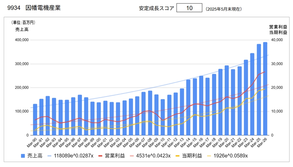Image resolution: width=293 pixels, height=167 pixels.
Task: Click the x-axis label Mar-20
Action: 224,142
